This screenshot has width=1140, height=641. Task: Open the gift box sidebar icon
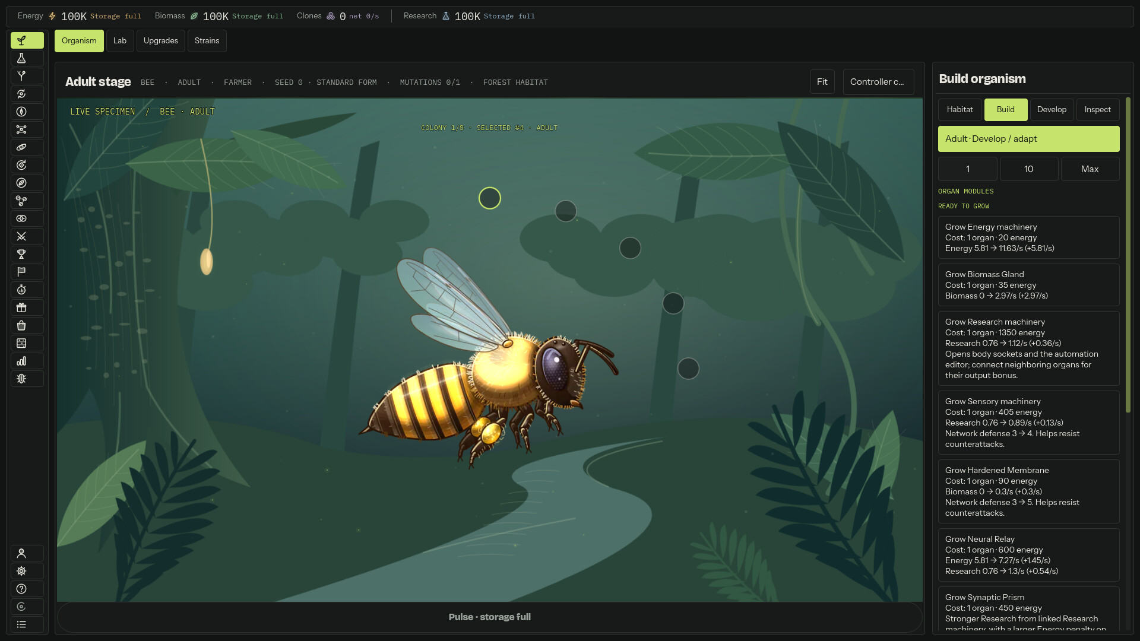click(x=27, y=307)
